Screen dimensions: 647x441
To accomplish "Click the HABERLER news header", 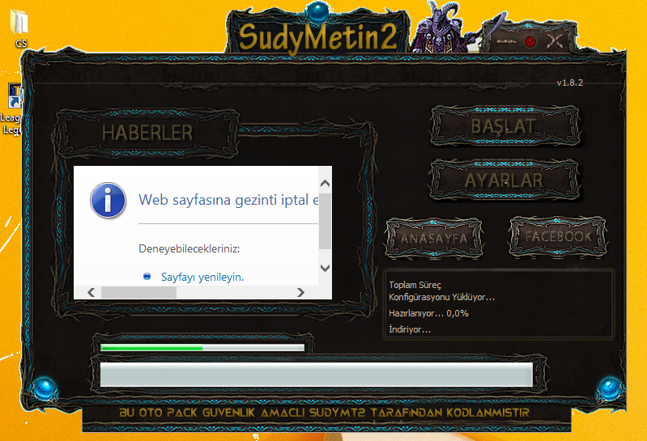I will [147, 133].
